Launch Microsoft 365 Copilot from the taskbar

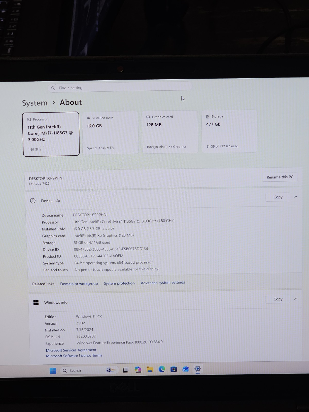[138, 370]
